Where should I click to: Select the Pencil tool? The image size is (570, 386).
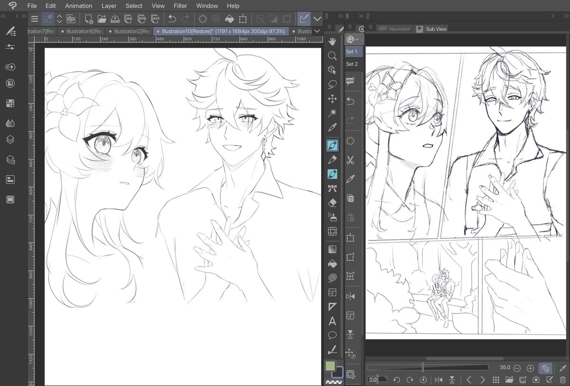[332, 159]
